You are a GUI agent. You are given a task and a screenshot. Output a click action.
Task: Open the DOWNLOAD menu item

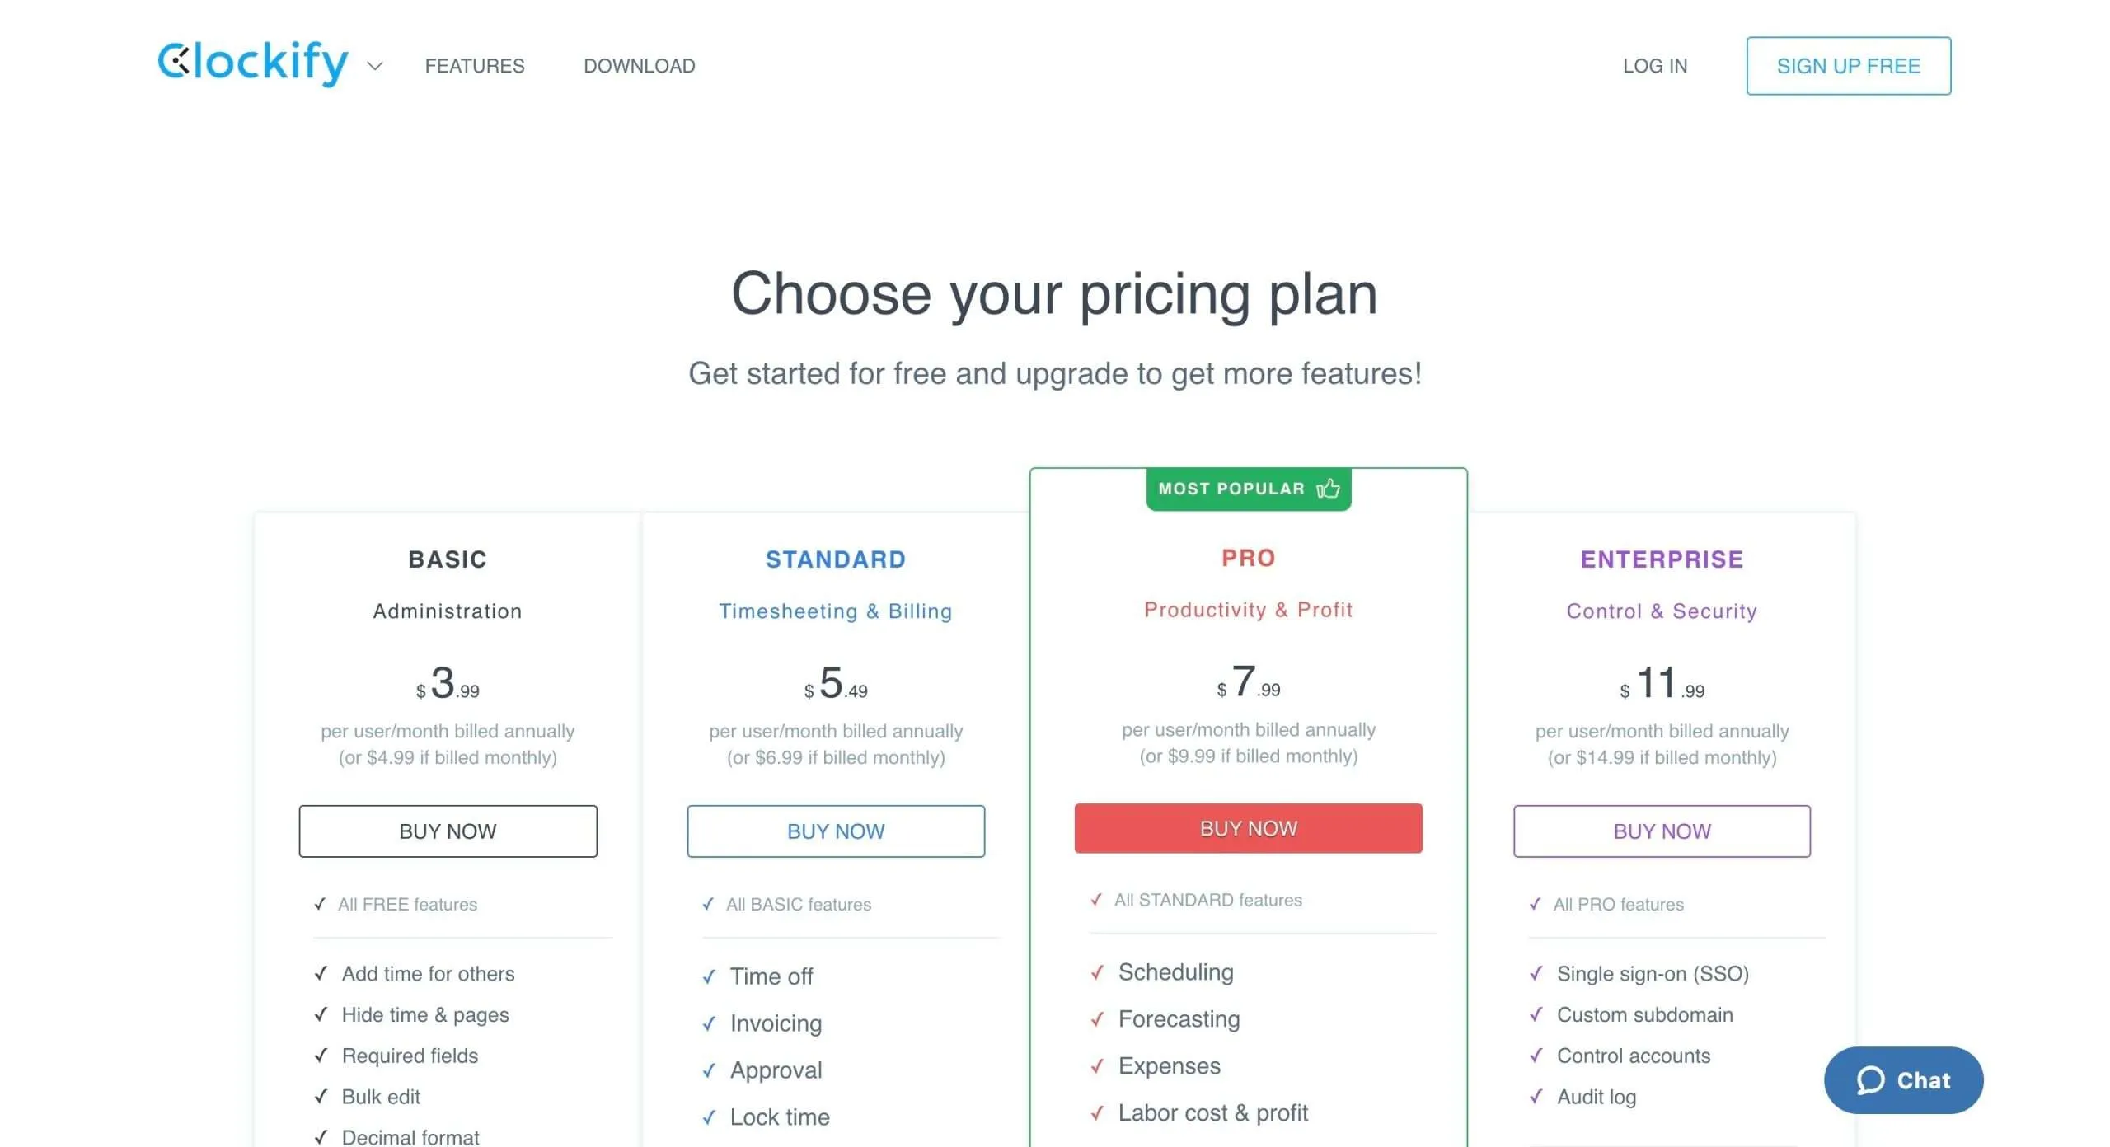tap(639, 66)
